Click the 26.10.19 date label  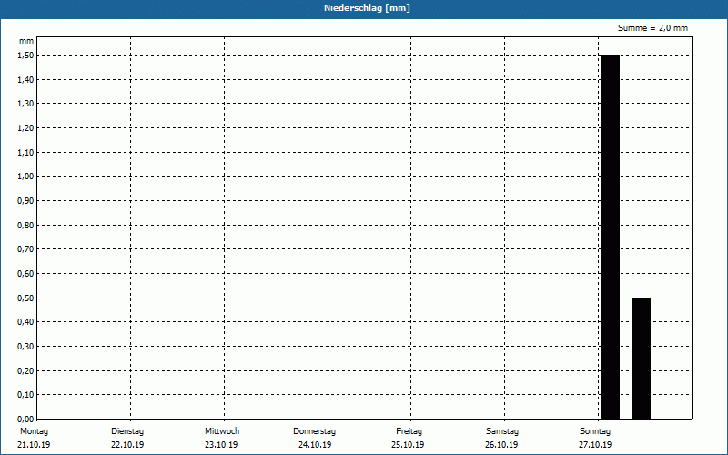coord(501,445)
